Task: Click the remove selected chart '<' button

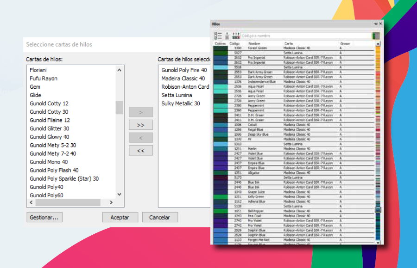Action: click(x=141, y=138)
